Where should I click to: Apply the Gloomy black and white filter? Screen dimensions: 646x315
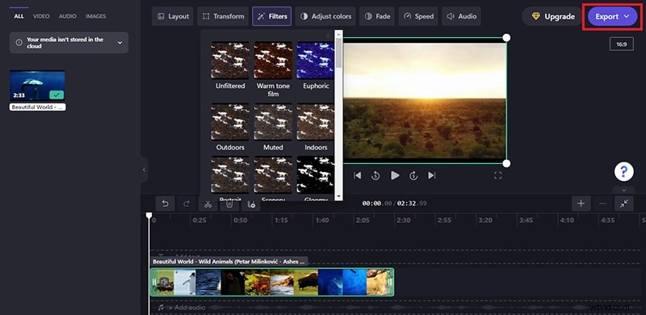coord(316,174)
